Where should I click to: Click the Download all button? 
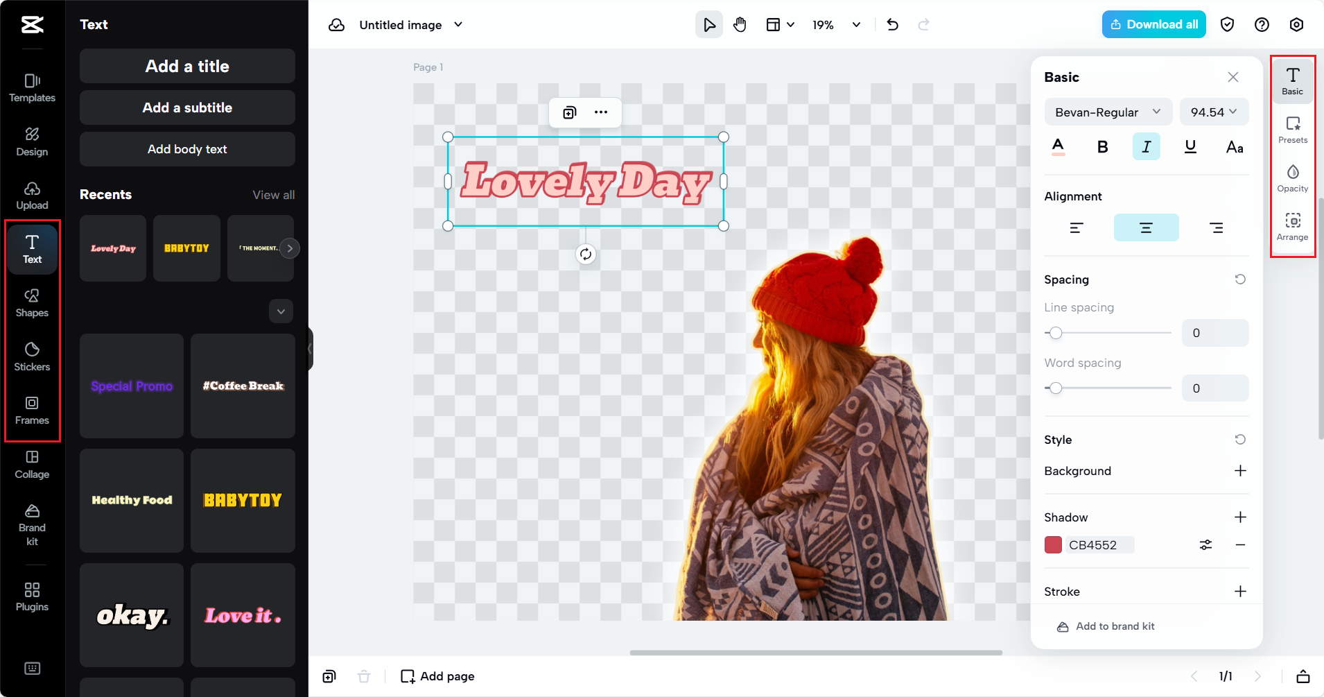pyautogui.click(x=1153, y=24)
